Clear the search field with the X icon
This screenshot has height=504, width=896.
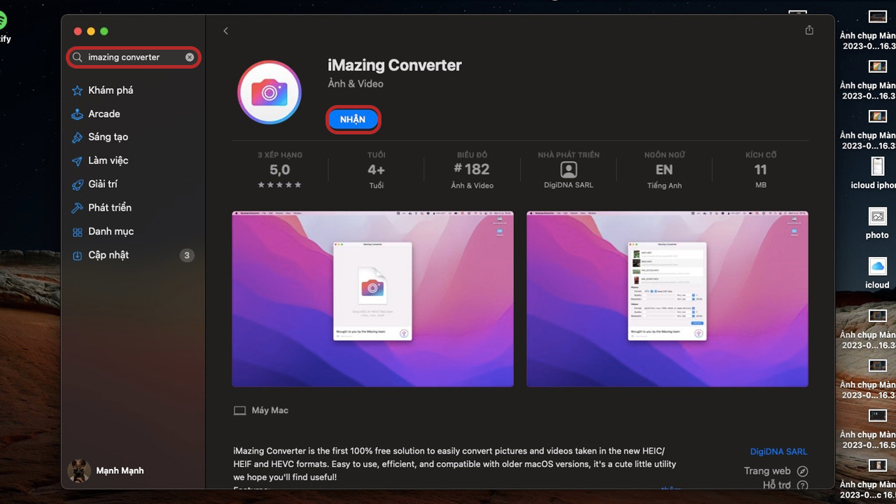(x=190, y=57)
